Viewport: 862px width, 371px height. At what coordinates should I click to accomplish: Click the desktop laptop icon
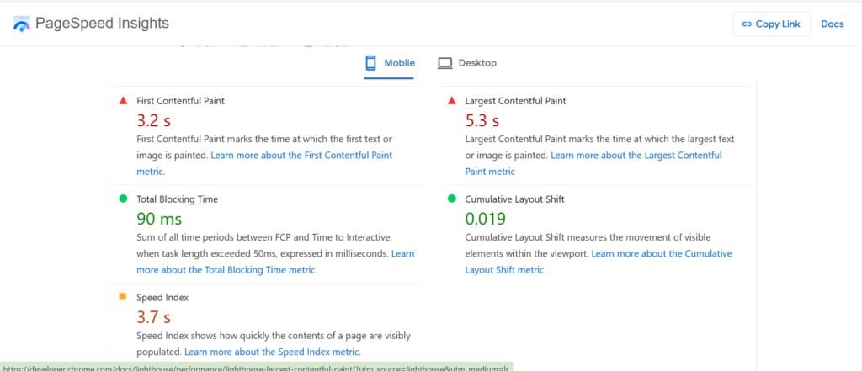coord(444,63)
